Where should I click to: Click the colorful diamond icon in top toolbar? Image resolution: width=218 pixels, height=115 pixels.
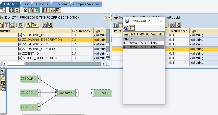[53, 10]
